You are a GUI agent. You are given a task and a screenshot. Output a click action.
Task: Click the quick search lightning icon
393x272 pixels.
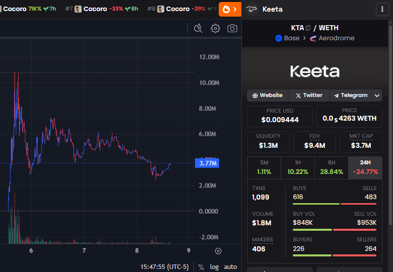[x=198, y=28]
